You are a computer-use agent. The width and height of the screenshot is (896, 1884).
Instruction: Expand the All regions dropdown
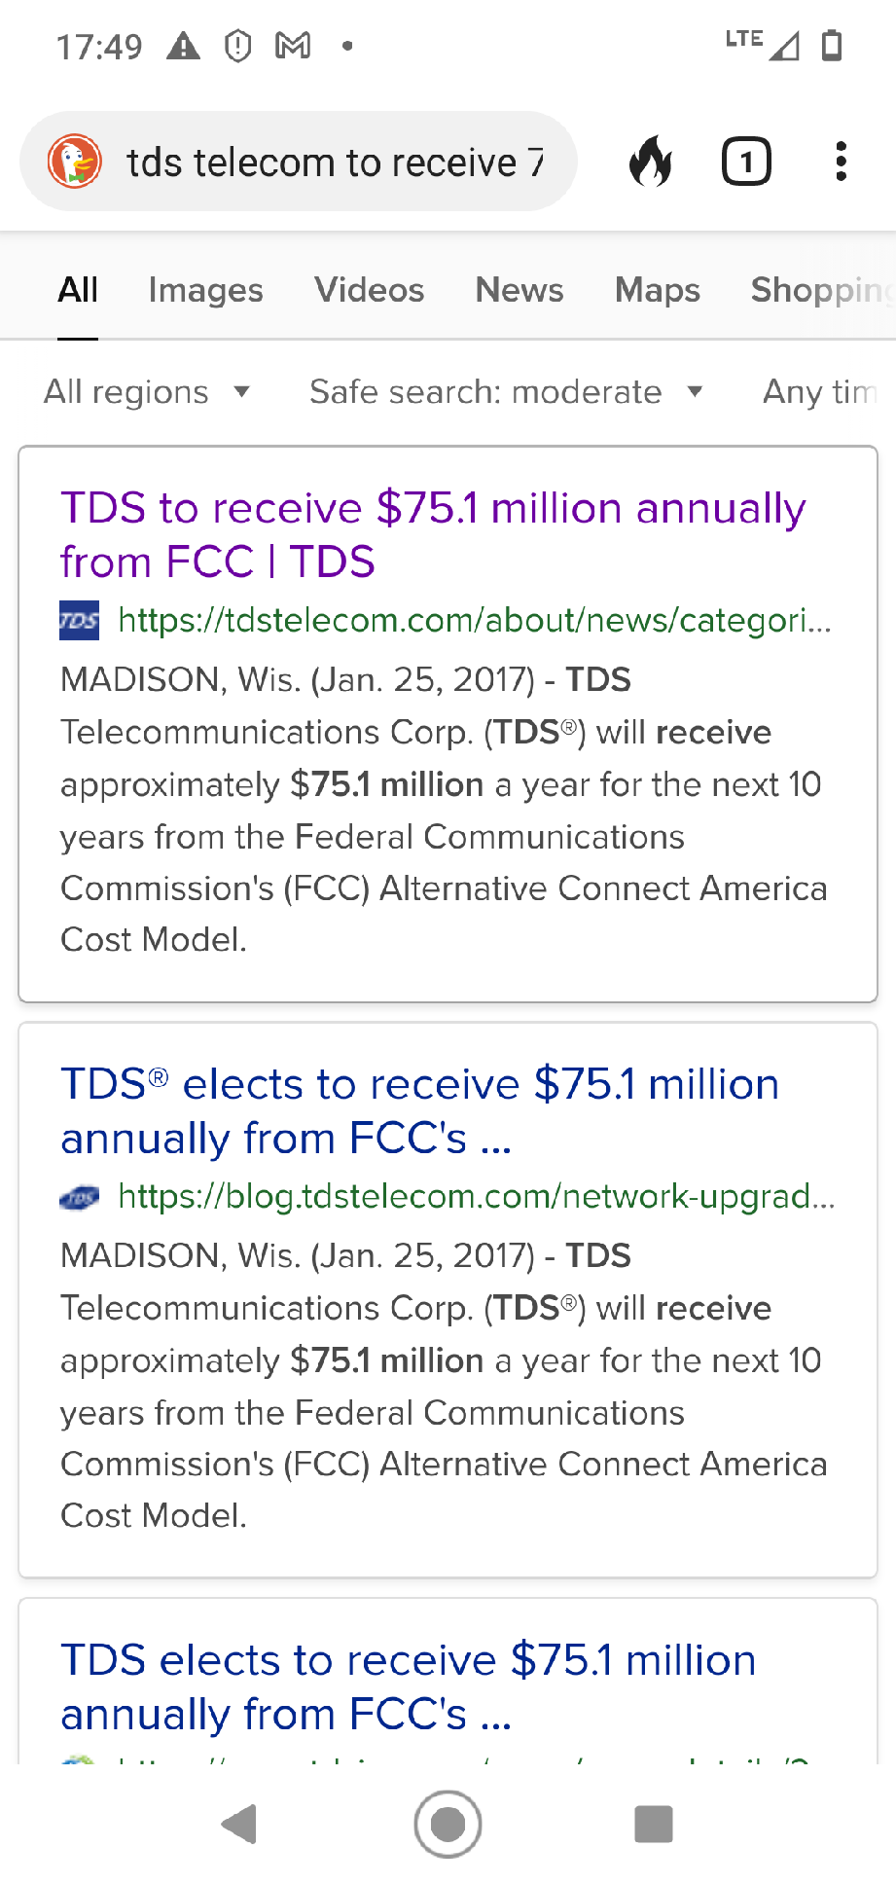(x=147, y=392)
